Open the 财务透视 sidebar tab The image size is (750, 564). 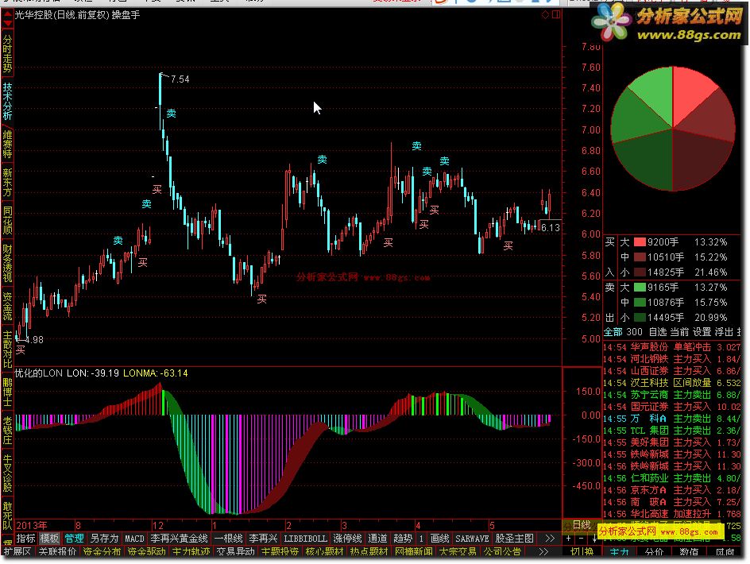(7, 264)
